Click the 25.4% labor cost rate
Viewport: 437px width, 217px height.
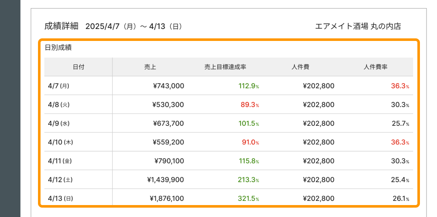(400, 179)
